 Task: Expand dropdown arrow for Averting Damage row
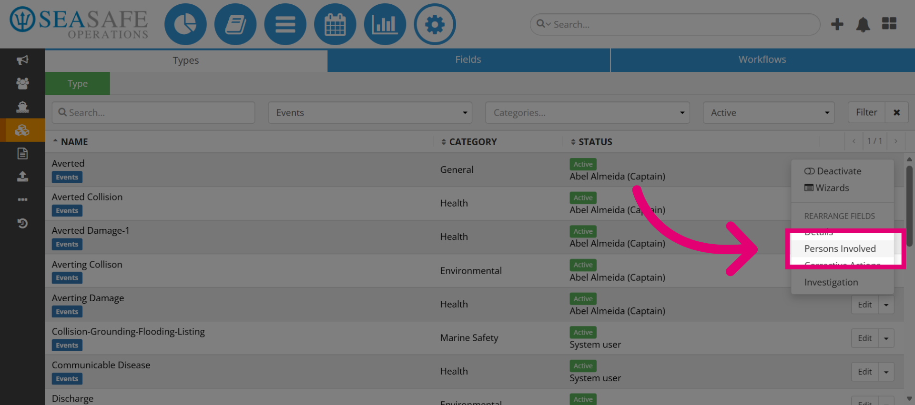[x=886, y=305]
